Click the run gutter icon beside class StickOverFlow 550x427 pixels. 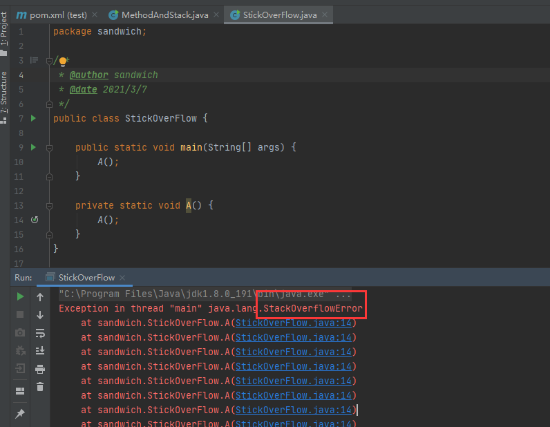click(33, 118)
